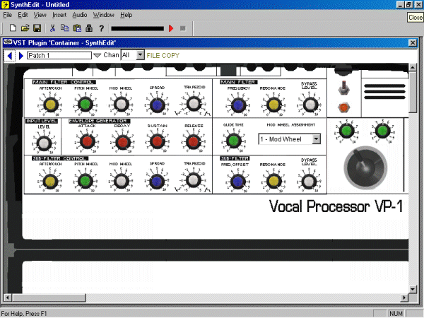Click the Open folder toolbar icon
The image size is (424, 318).
coord(25,28)
